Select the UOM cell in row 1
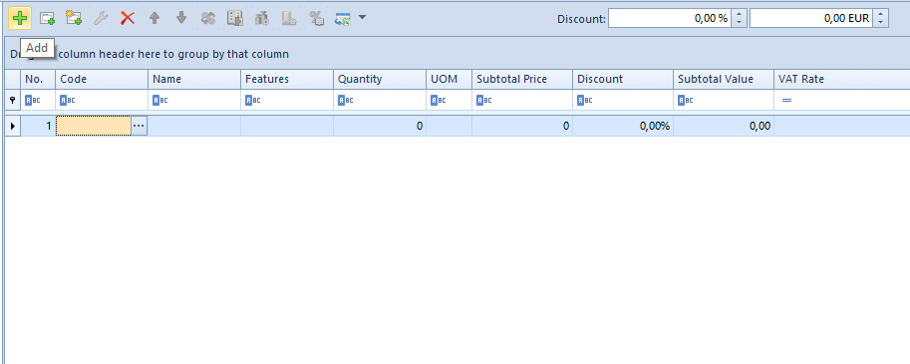This screenshot has height=364, width=910. 449,126
